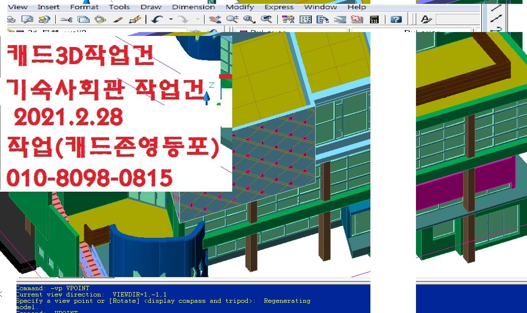Screen dimensions: 527x313
Task: Open the Window menu
Action: pos(320,7)
